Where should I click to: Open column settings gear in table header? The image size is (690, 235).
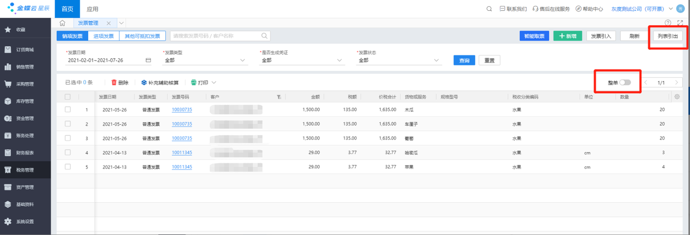pyautogui.click(x=677, y=97)
